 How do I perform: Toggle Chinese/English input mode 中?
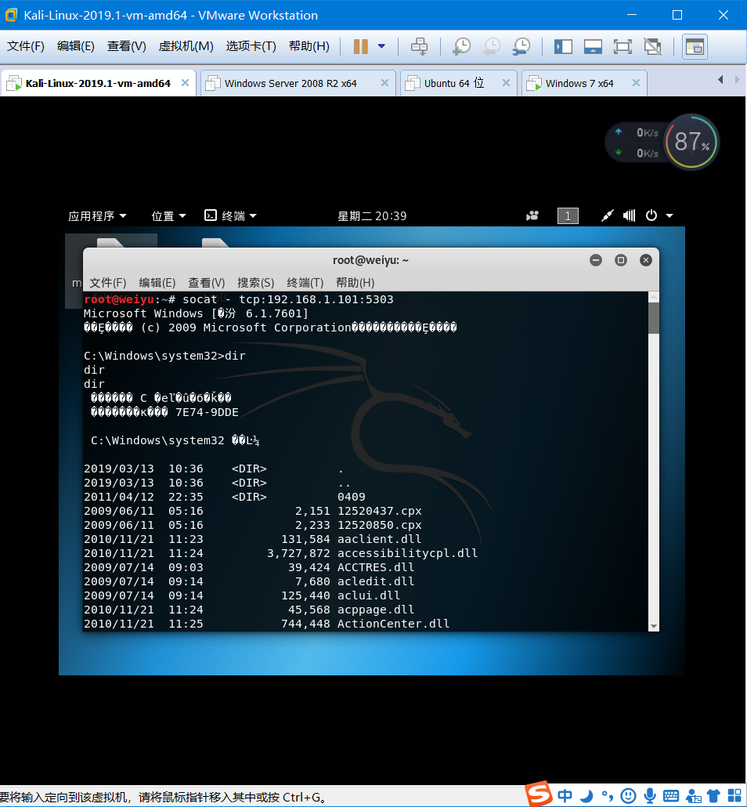click(565, 796)
